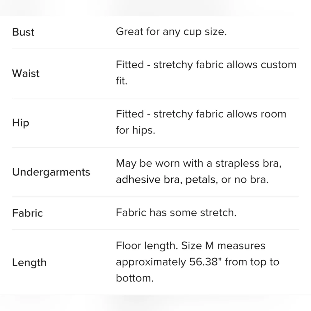Select the Waist row label
Image resolution: width=311 pixels, height=311 pixels.
26,73
